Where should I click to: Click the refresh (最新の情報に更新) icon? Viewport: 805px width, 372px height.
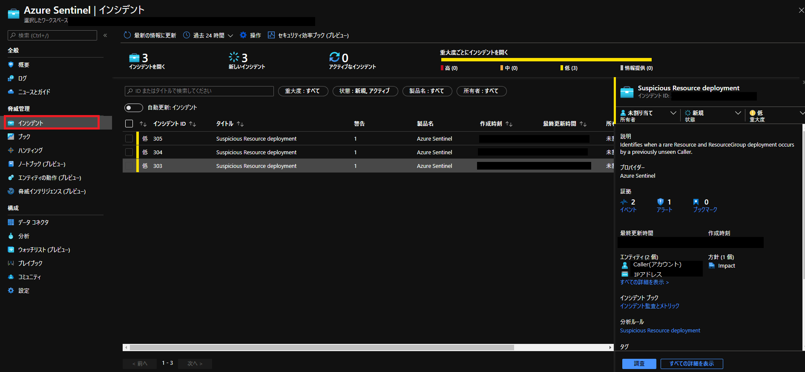(x=127, y=35)
